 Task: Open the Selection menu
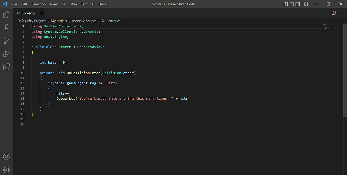38,4
